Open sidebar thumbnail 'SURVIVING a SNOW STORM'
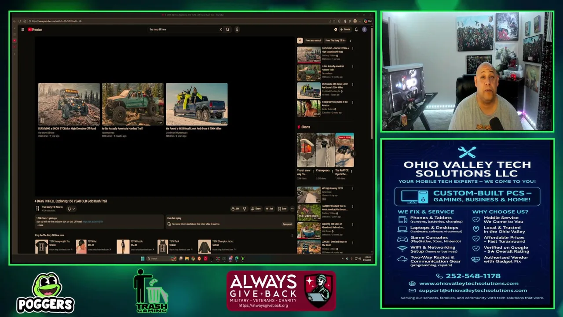563x317 pixels. pyautogui.click(x=309, y=55)
